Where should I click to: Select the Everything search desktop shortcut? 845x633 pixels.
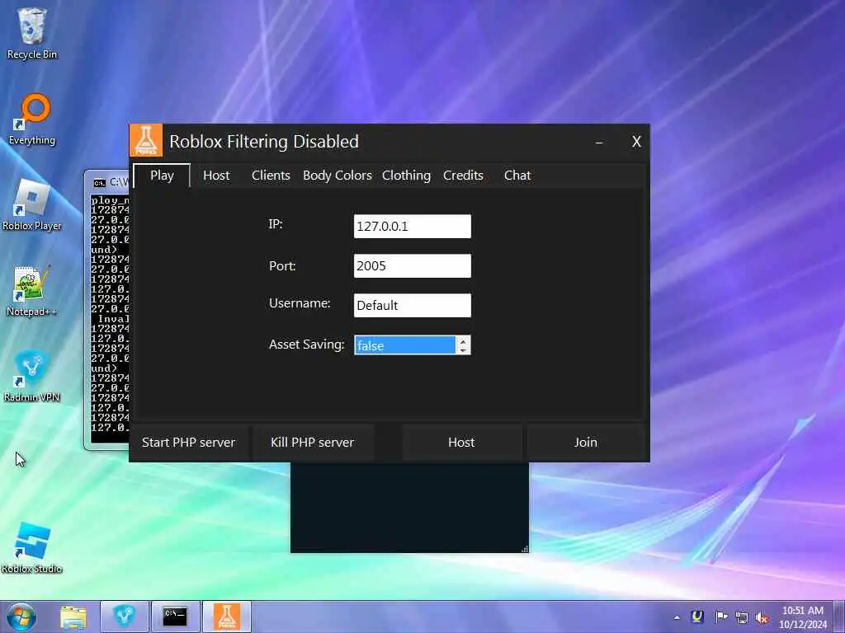point(32,120)
